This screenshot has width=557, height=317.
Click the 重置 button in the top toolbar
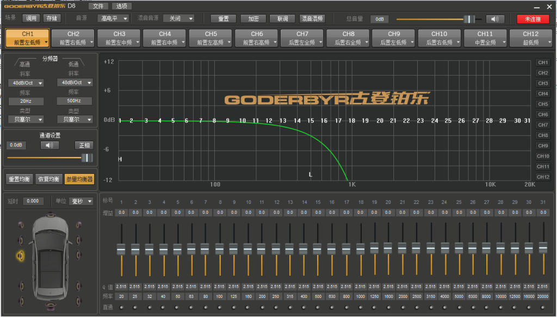(x=224, y=18)
